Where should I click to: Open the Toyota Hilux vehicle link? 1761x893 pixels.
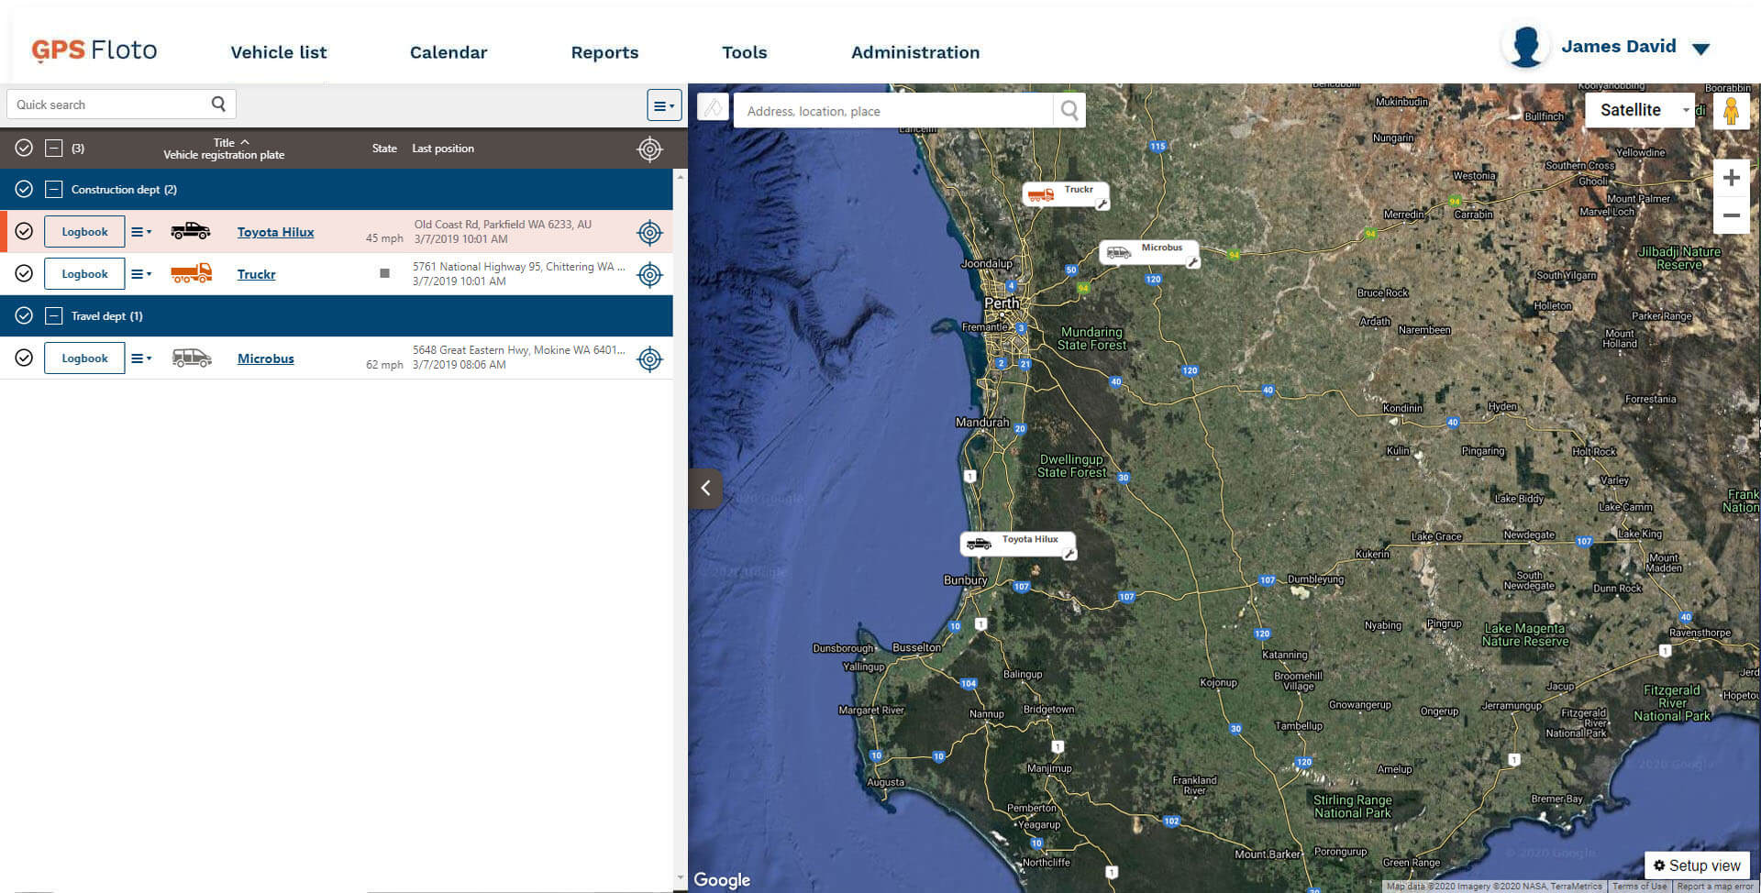click(275, 233)
